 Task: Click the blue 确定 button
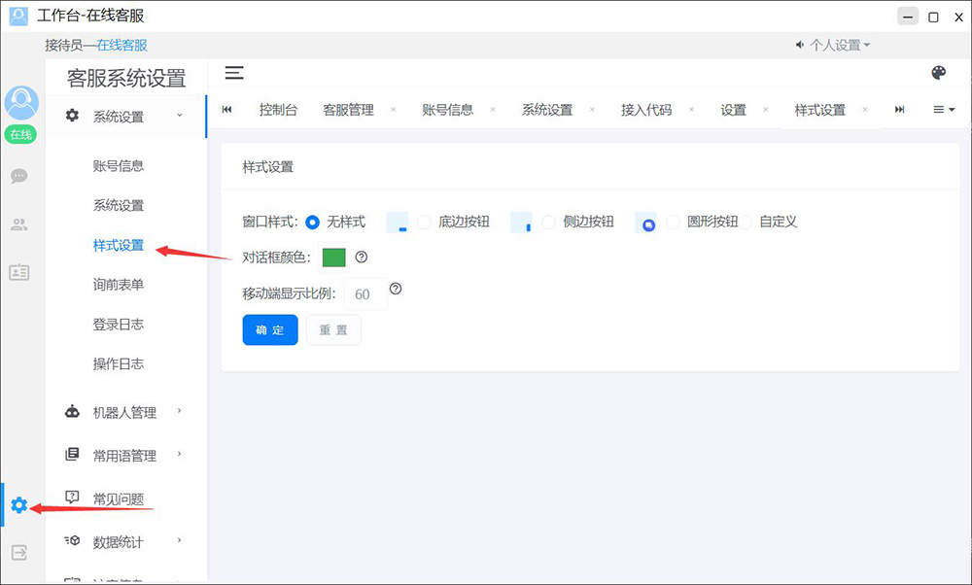click(270, 329)
